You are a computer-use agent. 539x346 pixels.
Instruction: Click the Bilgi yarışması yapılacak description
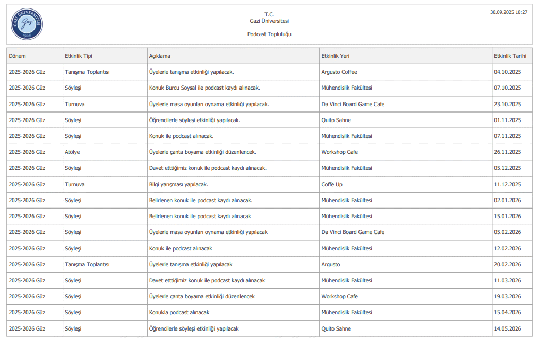tap(178, 184)
